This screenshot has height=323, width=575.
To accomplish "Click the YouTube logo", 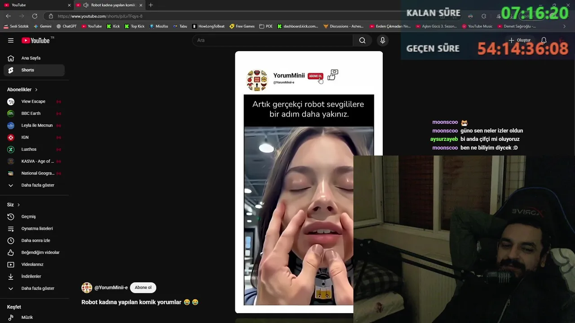I will click(35, 40).
